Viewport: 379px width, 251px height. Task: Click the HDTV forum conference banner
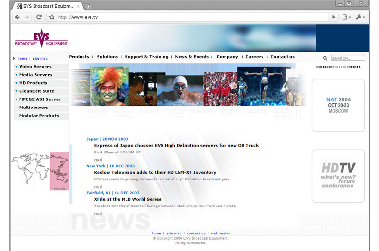click(x=338, y=176)
